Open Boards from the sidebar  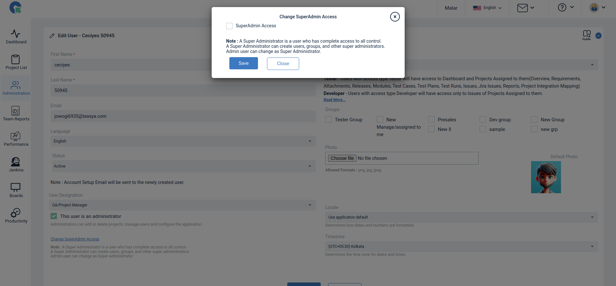point(16,190)
